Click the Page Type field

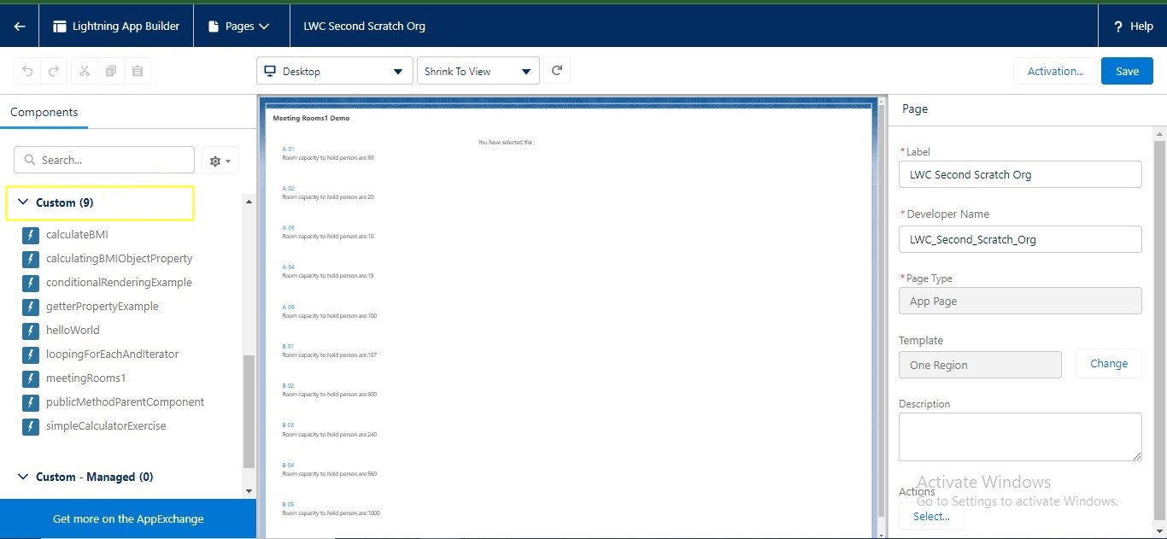click(x=1020, y=302)
